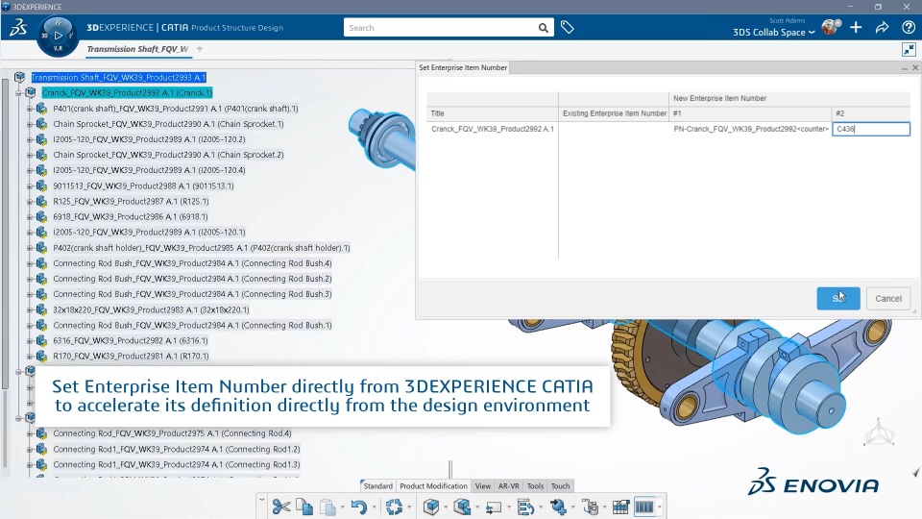Select Connecting Rod Bush.4 tree item
Viewport: 922px width, 519px height.
[x=192, y=263]
